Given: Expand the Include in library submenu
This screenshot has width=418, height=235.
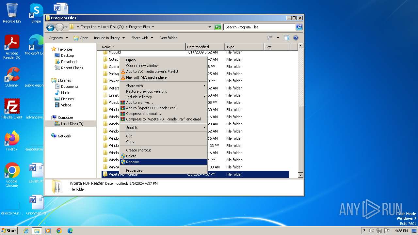Looking at the screenshot, I should point(163,97).
